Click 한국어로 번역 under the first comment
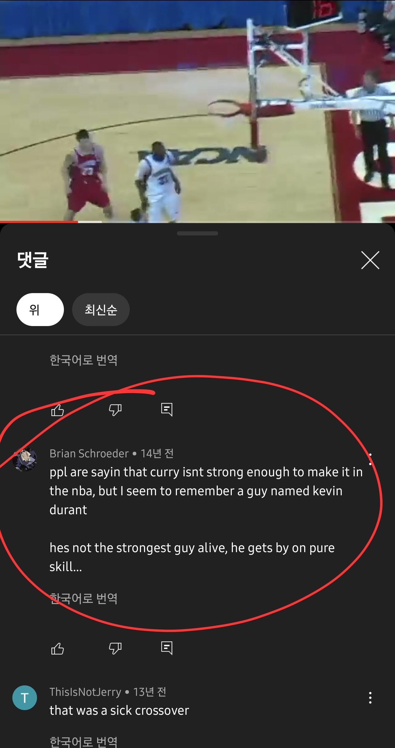 (83, 360)
